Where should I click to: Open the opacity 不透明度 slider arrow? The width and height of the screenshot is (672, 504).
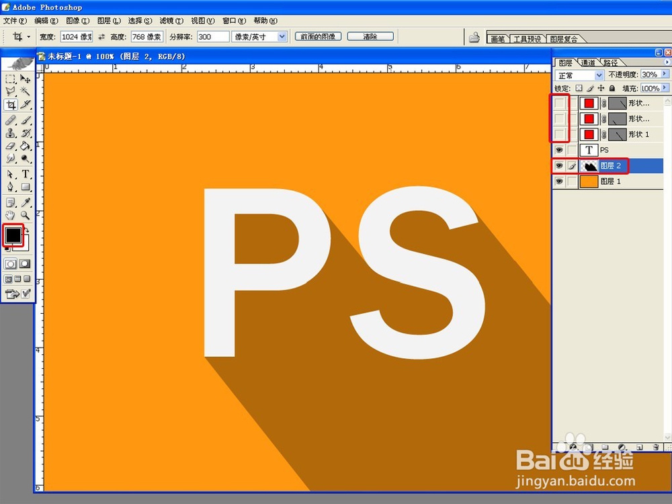[x=665, y=75]
